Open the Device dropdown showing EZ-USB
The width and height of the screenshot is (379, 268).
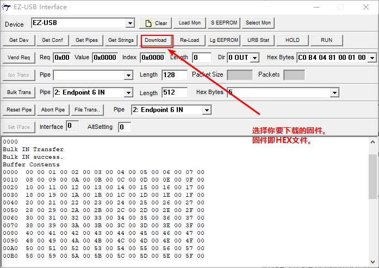[x=130, y=23]
